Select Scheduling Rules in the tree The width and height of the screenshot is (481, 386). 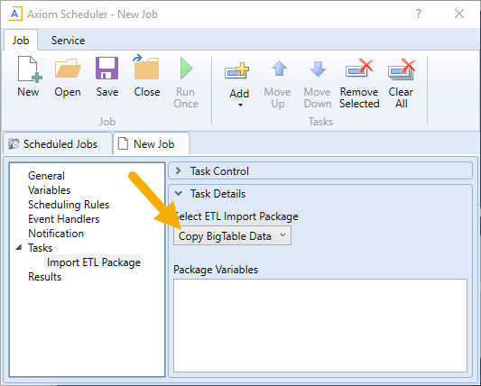[69, 205]
